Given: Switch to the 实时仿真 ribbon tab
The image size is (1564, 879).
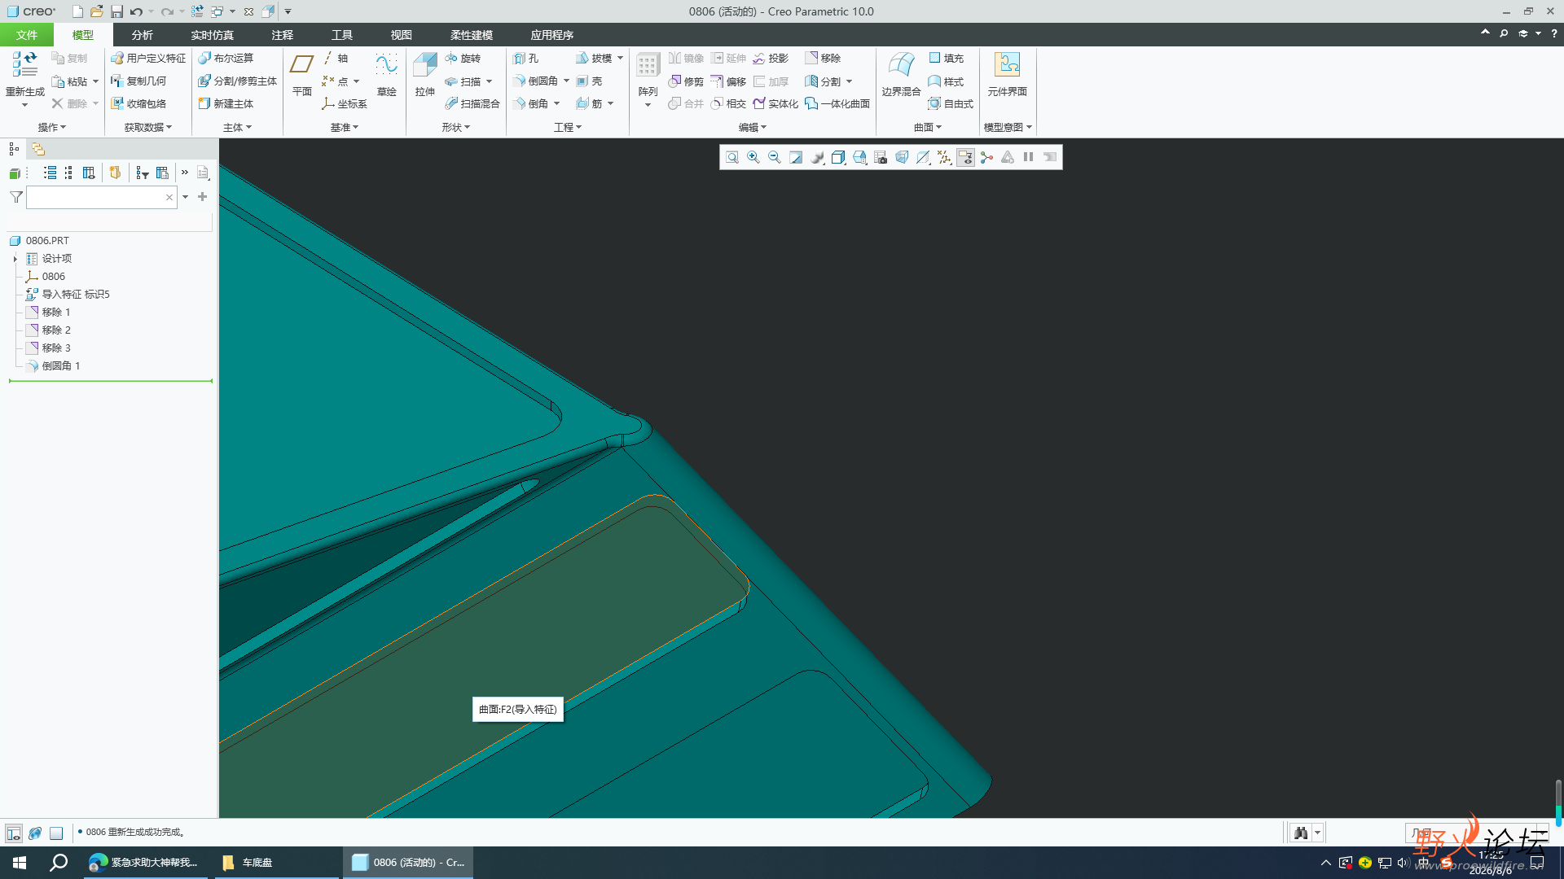Looking at the screenshot, I should click(212, 35).
